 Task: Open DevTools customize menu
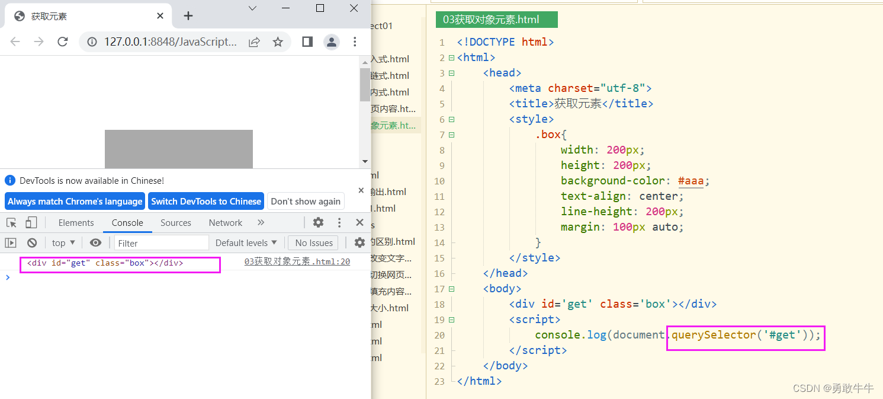(339, 223)
